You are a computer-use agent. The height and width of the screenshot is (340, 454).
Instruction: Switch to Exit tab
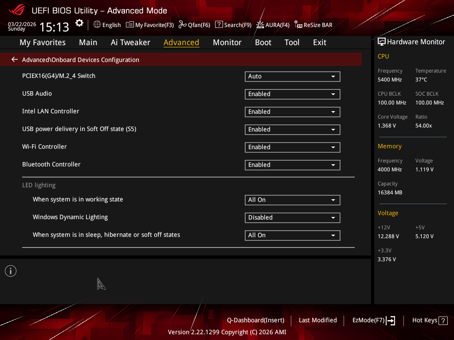320,42
